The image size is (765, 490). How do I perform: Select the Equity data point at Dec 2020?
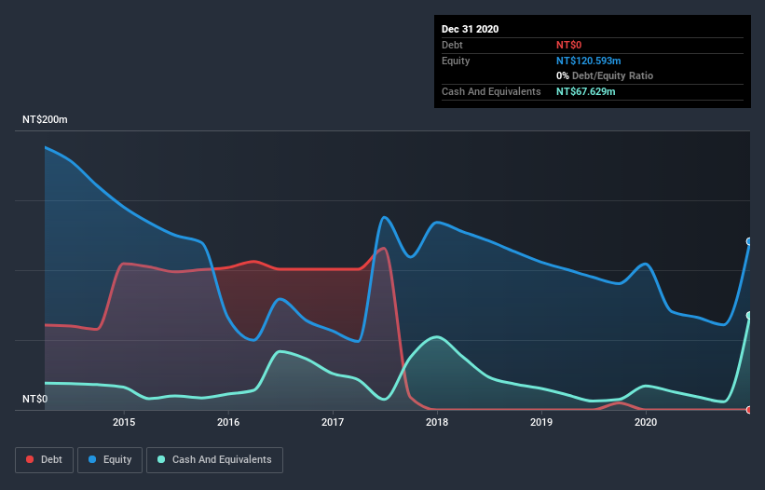pos(749,241)
